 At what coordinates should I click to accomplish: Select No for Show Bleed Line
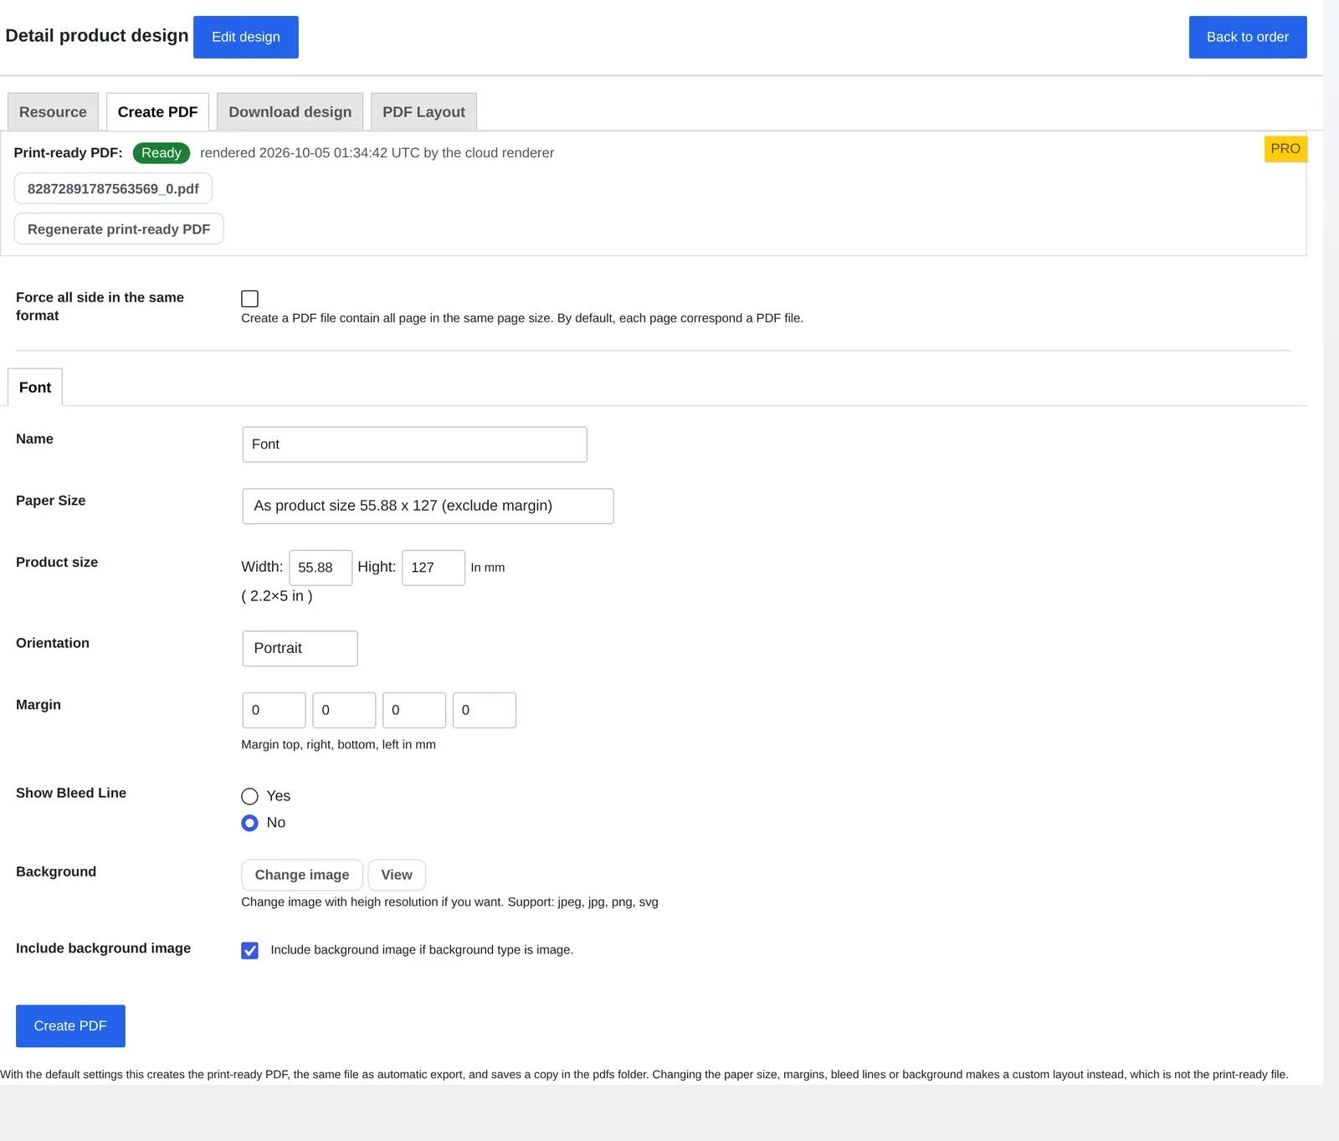249,823
